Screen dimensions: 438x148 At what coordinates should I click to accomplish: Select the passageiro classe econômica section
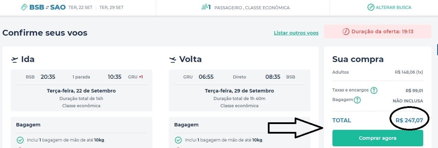(245, 7)
